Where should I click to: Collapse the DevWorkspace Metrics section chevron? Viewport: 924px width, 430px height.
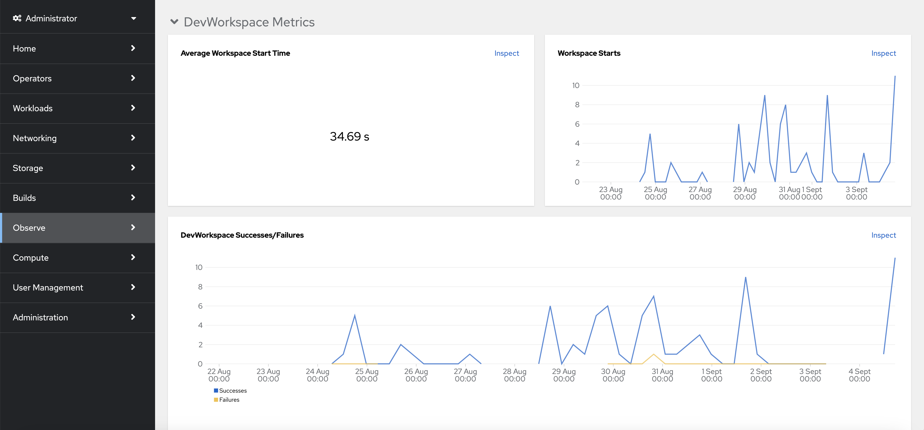point(174,22)
